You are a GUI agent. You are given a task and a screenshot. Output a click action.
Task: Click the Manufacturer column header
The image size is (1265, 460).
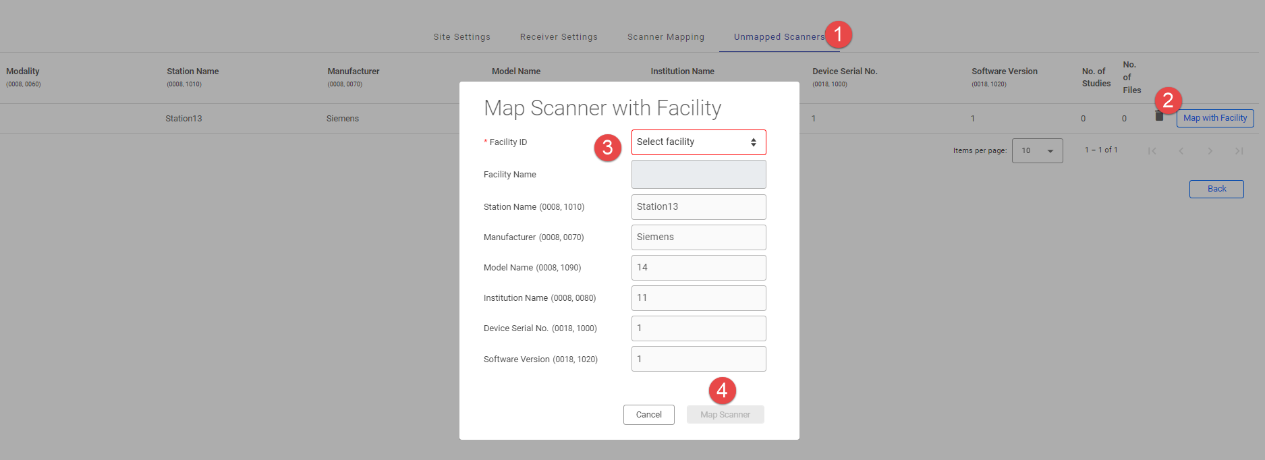pos(354,71)
